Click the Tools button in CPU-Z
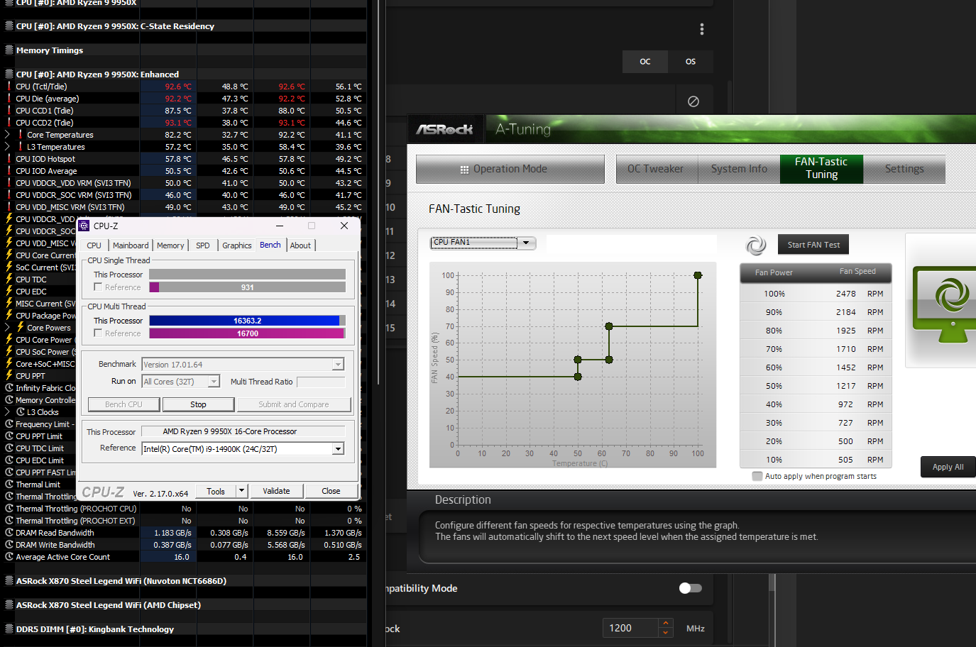The height and width of the screenshot is (647, 976). click(x=216, y=491)
